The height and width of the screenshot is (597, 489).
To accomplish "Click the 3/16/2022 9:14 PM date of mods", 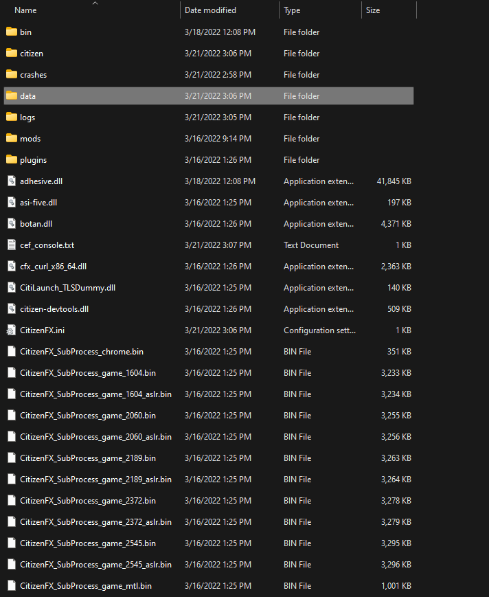I will tap(218, 139).
